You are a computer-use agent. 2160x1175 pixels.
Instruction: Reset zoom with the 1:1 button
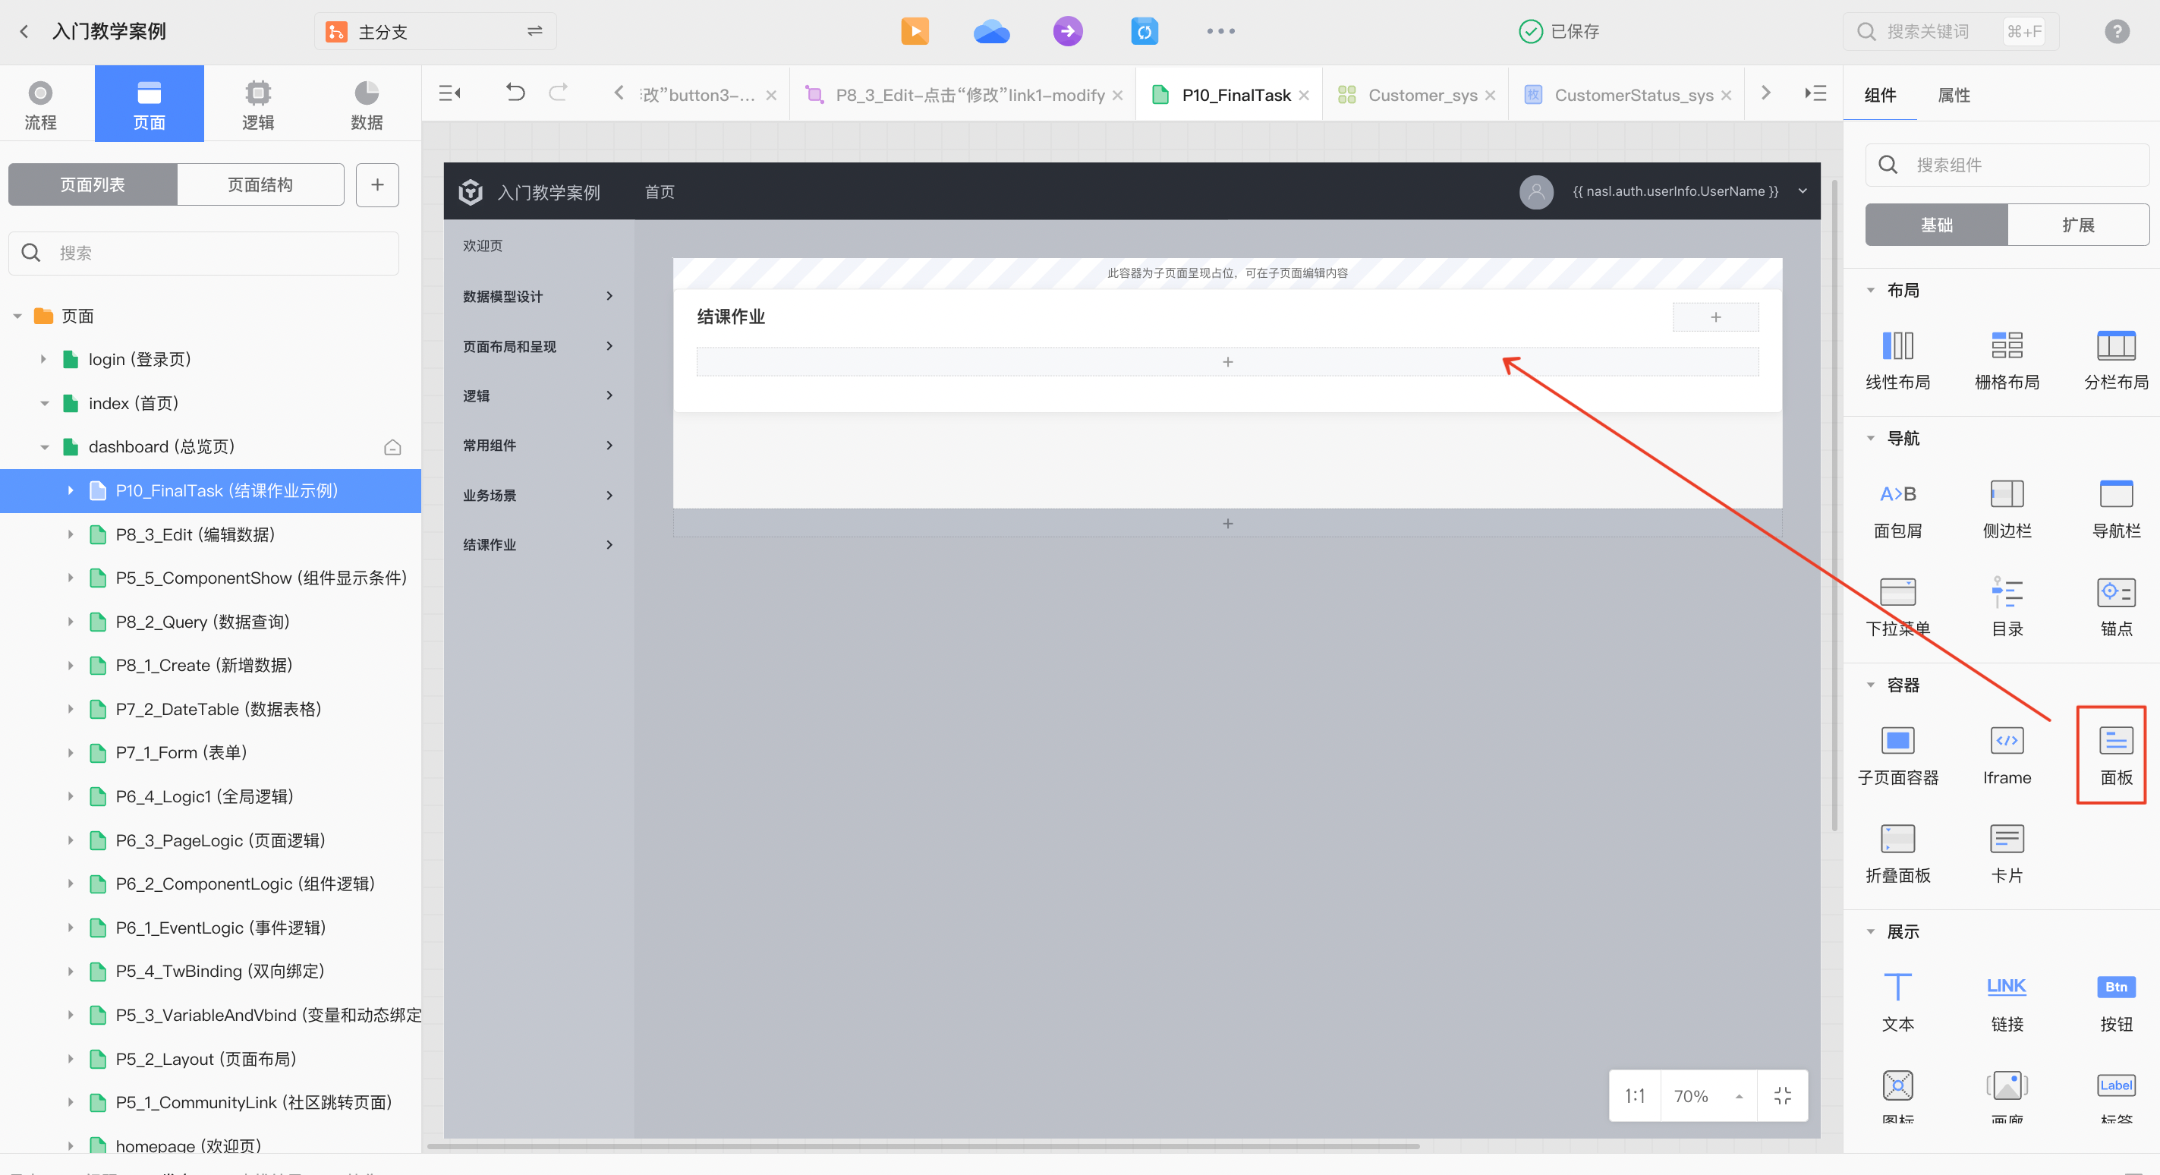(1634, 1096)
